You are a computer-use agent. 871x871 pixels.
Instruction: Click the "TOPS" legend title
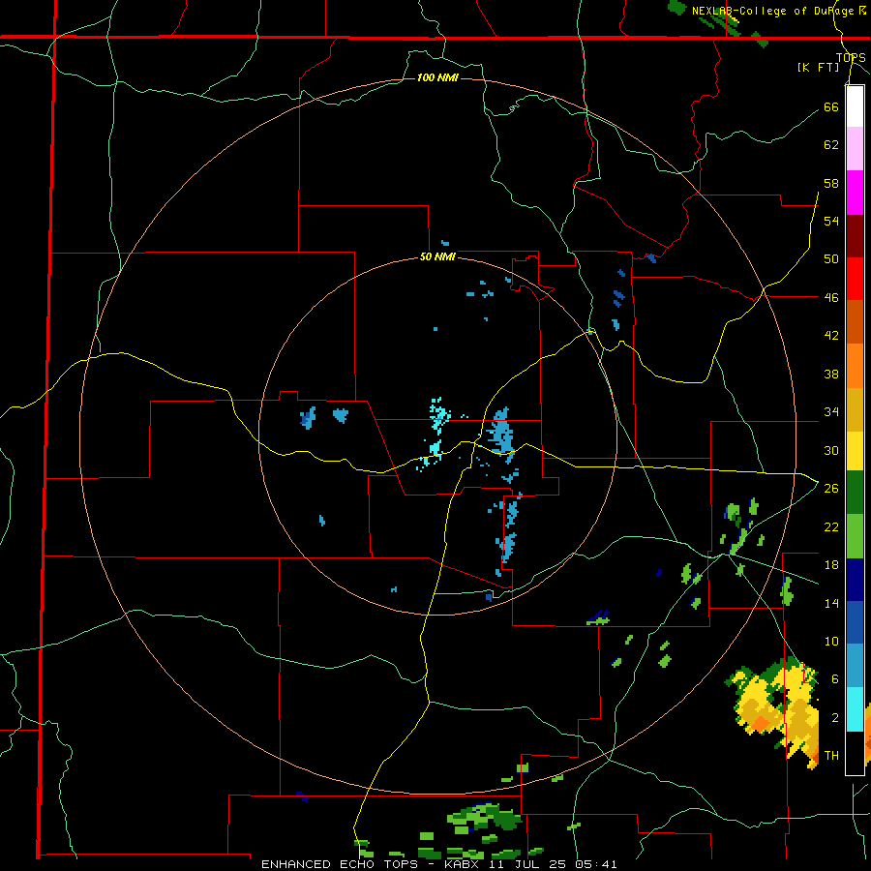coord(851,57)
